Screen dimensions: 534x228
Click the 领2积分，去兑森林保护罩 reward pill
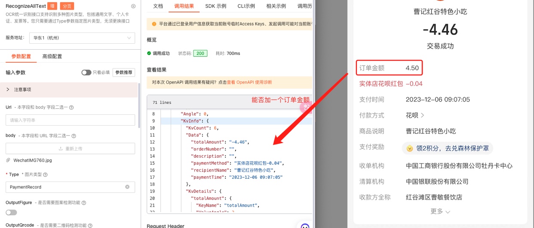coord(448,148)
